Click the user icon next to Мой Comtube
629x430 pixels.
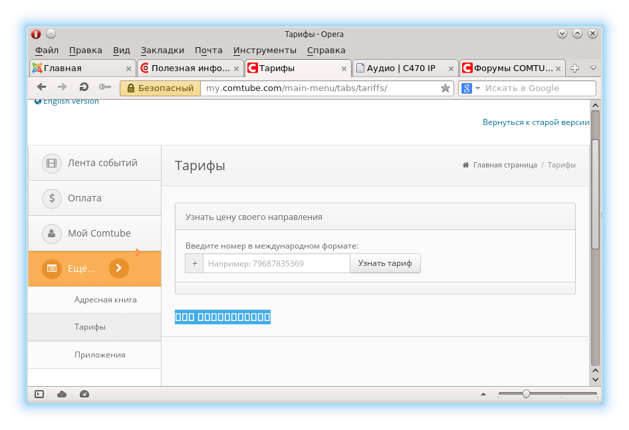[x=52, y=233]
